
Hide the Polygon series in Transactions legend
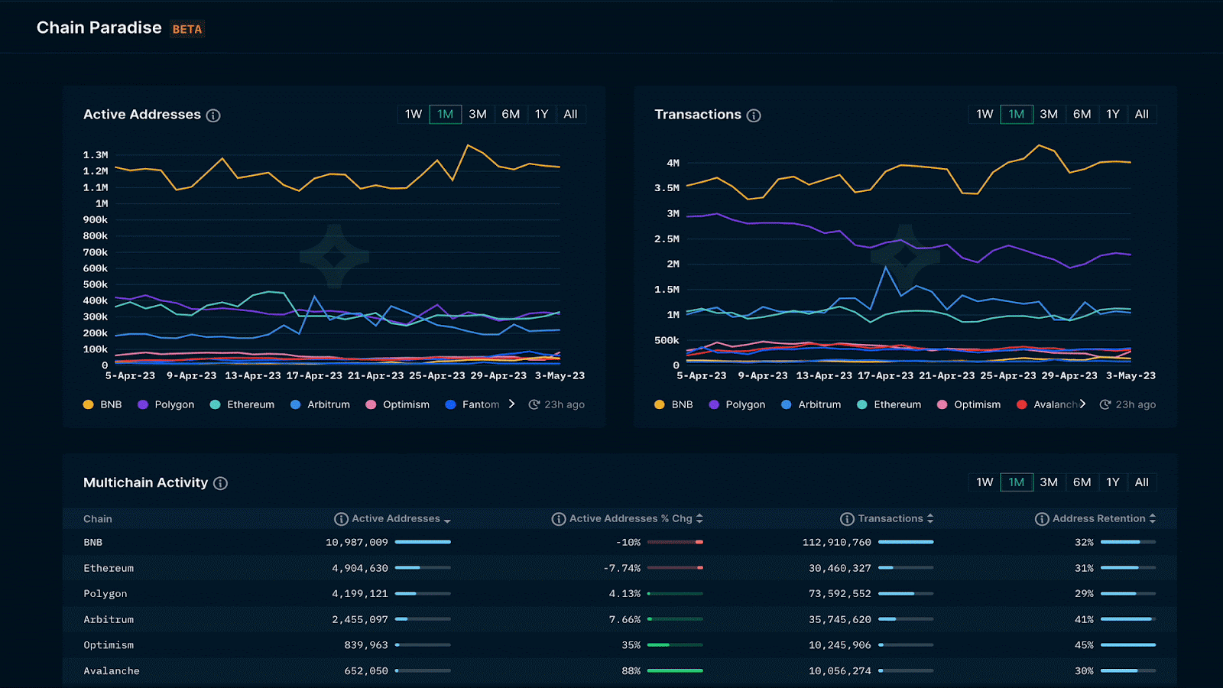pyautogui.click(x=736, y=404)
